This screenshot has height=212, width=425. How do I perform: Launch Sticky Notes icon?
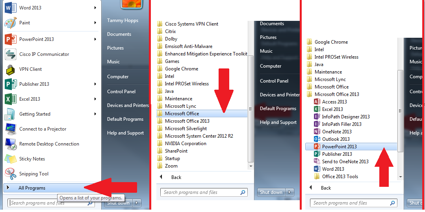coord(11,159)
